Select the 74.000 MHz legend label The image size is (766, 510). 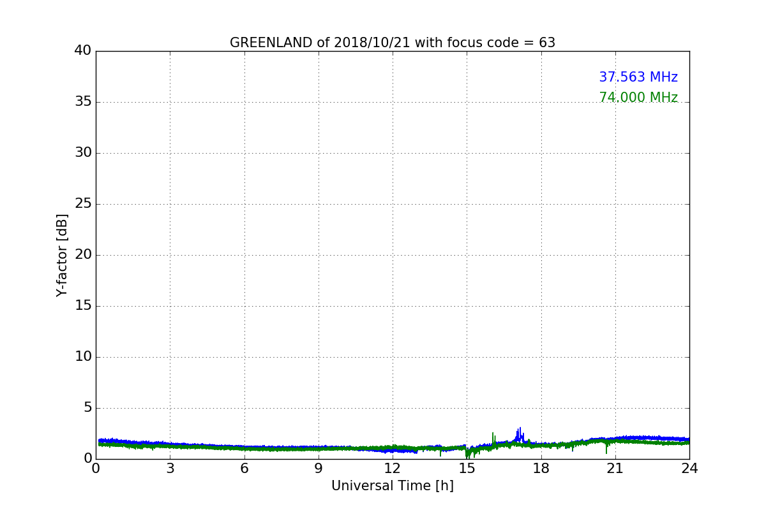(x=638, y=98)
